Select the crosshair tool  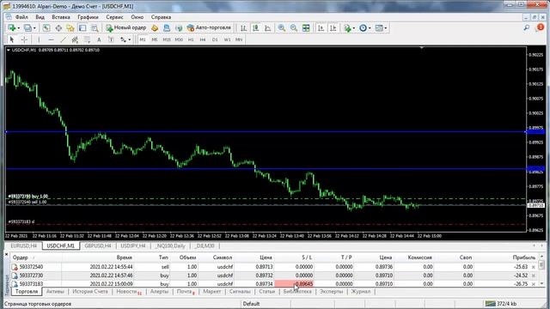pos(24,39)
